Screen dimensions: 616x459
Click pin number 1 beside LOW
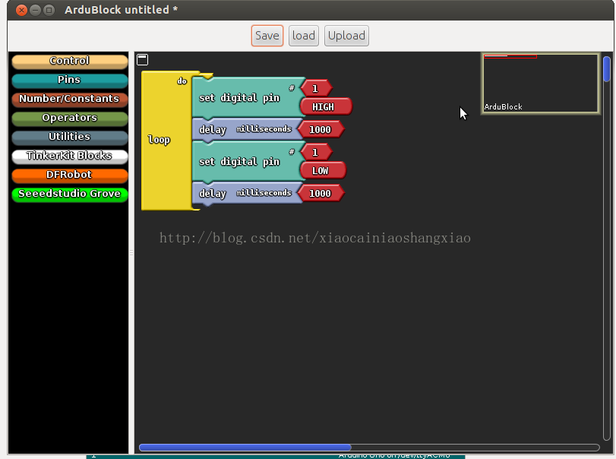click(316, 153)
